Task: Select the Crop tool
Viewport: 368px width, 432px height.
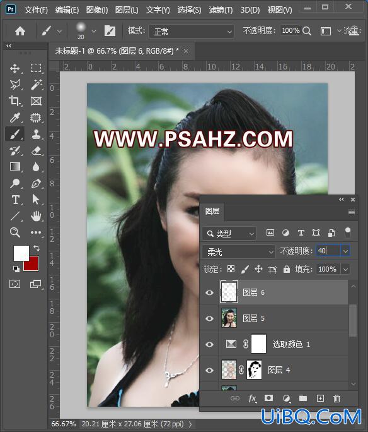Action: tap(14, 101)
